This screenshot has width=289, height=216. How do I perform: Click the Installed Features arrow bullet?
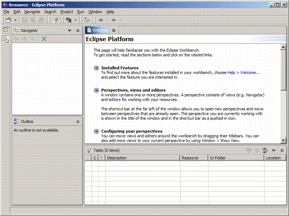pos(96,68)
